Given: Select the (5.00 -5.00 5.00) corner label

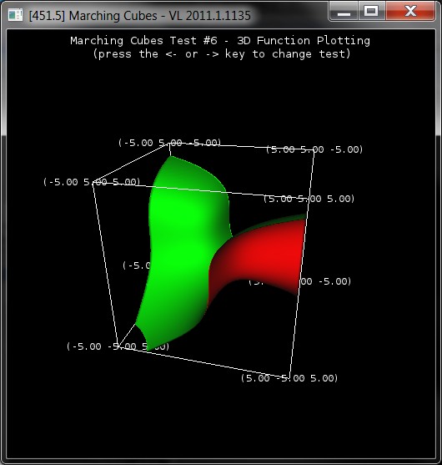Looking at the screenshot, I should pos(289,378).
